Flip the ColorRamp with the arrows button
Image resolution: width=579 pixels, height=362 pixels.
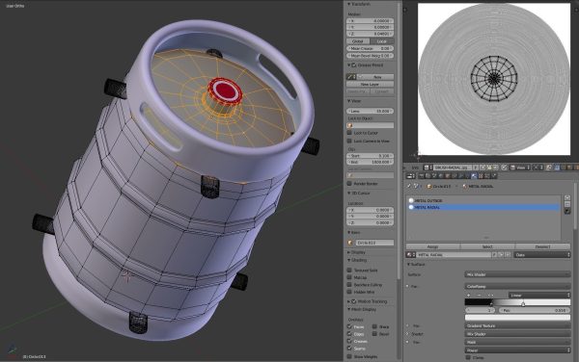click(x=490, y=295)
